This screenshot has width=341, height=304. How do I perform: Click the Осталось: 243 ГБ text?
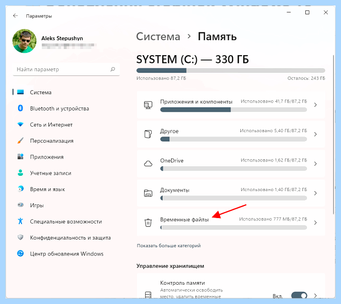306,78
